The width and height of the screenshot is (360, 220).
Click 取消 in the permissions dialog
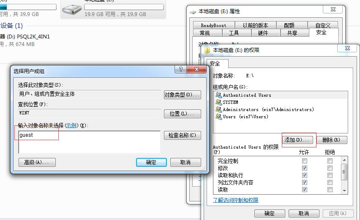click(304, 213)
